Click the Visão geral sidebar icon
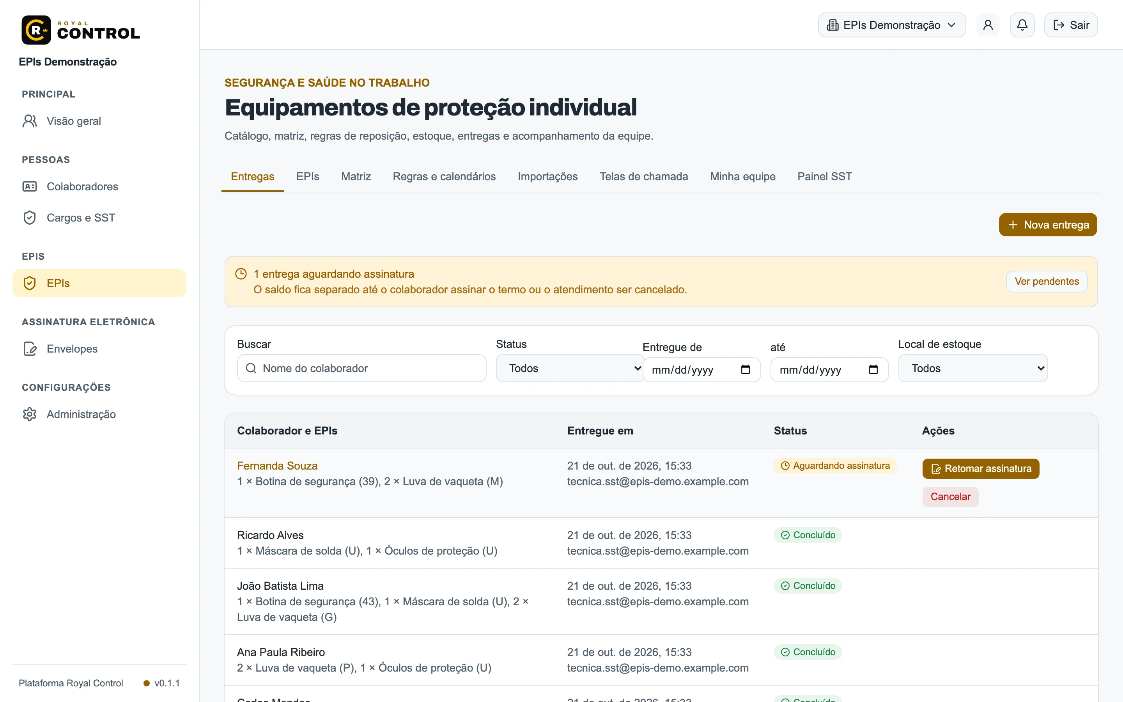Screen dimensions: 1123x702 (x=30, y=121)
